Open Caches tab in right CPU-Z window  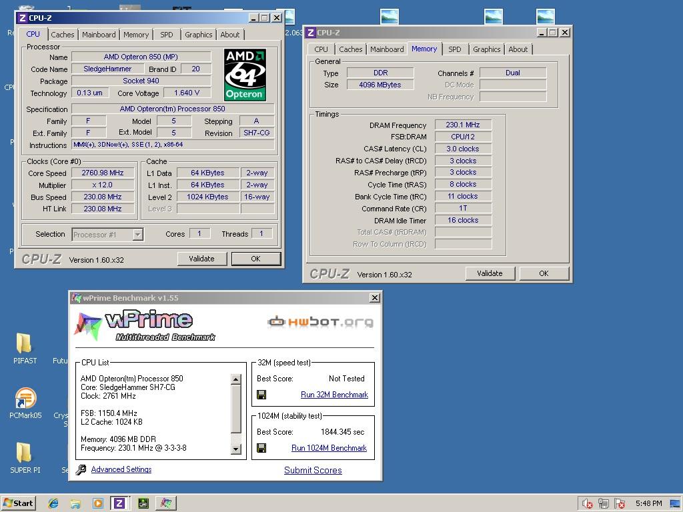[351, 49]
